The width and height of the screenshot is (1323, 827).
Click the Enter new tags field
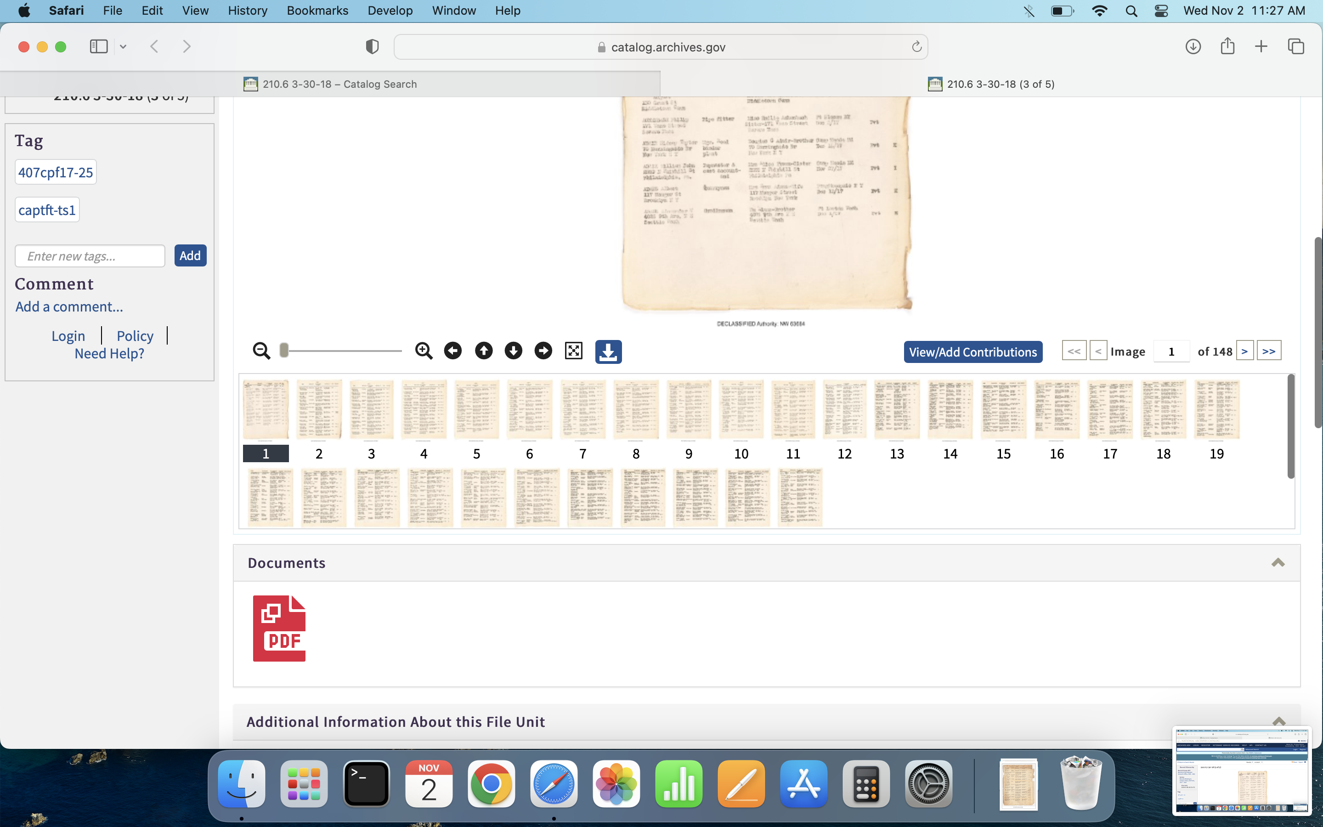click(90, 256)
